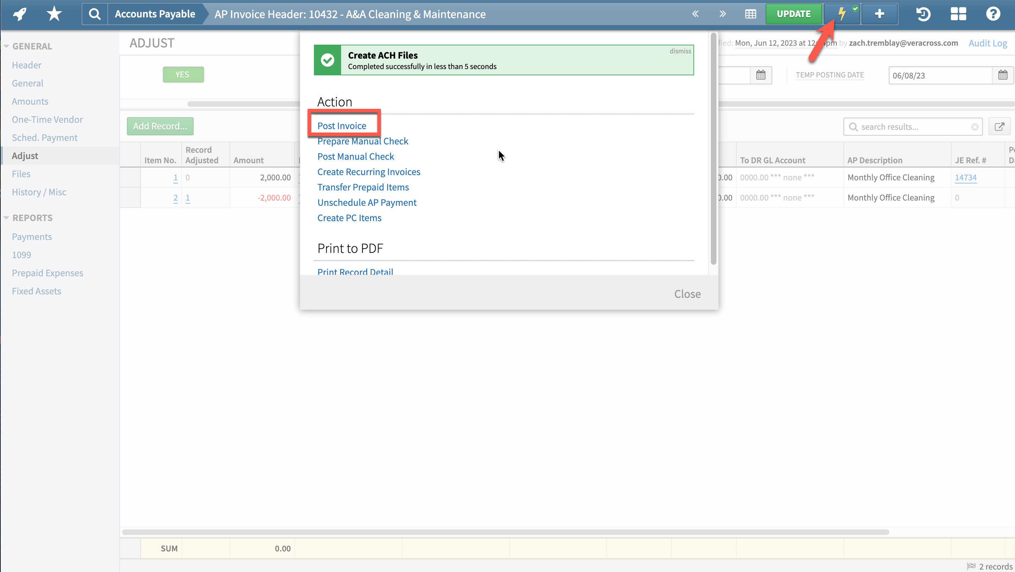Open help via the question mark icon
This screenshot has height=572, width=1015.
pyautogui.click(x=993, y=14)
